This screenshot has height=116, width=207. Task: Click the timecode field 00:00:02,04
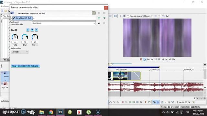185,102
